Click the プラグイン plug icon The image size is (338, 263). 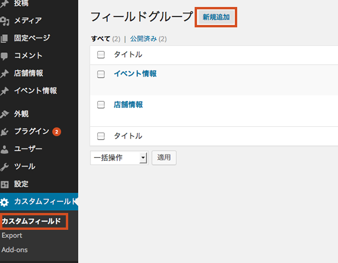coord(4,131)
